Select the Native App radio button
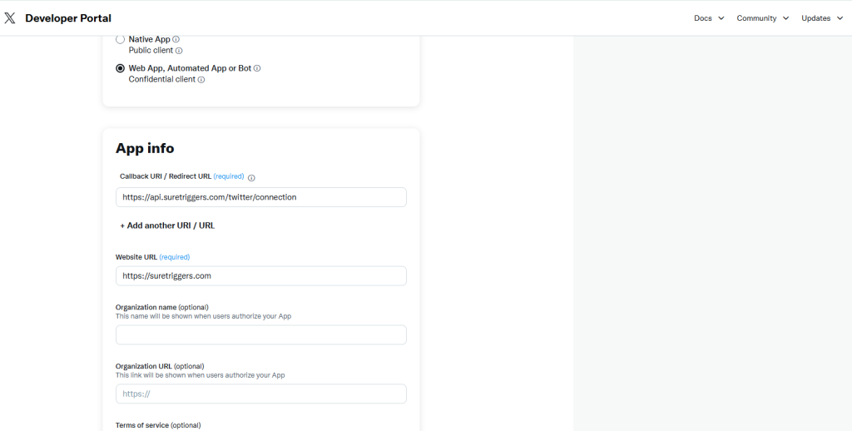 click(x=121, y=39)
